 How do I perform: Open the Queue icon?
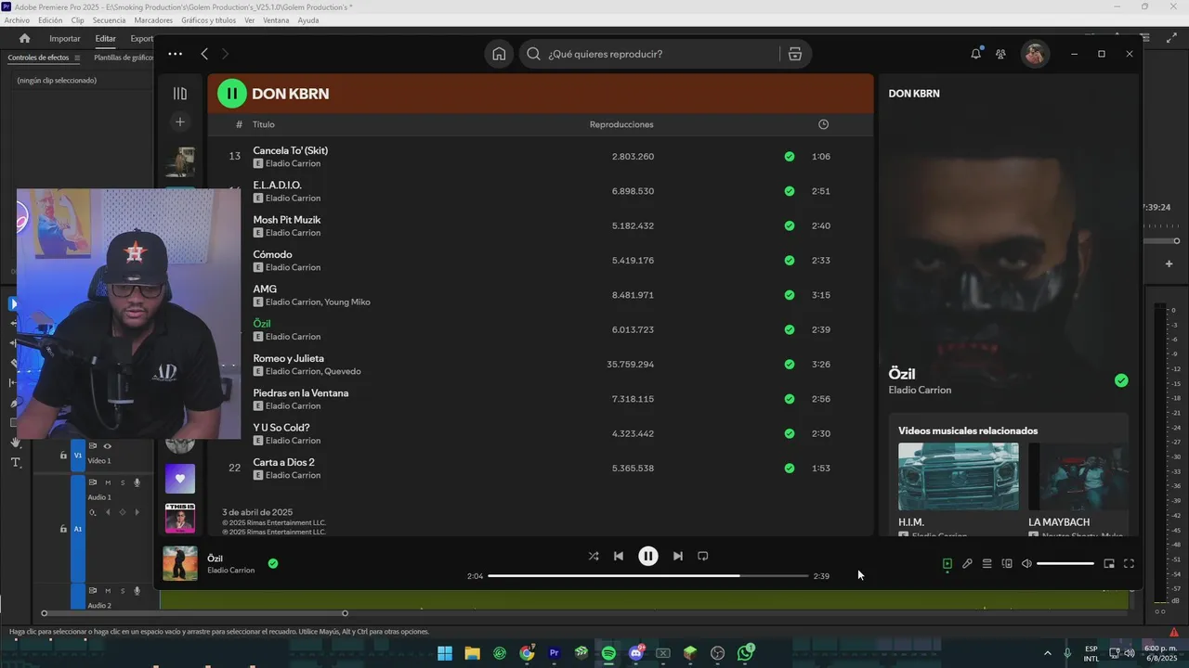point(987,563)
